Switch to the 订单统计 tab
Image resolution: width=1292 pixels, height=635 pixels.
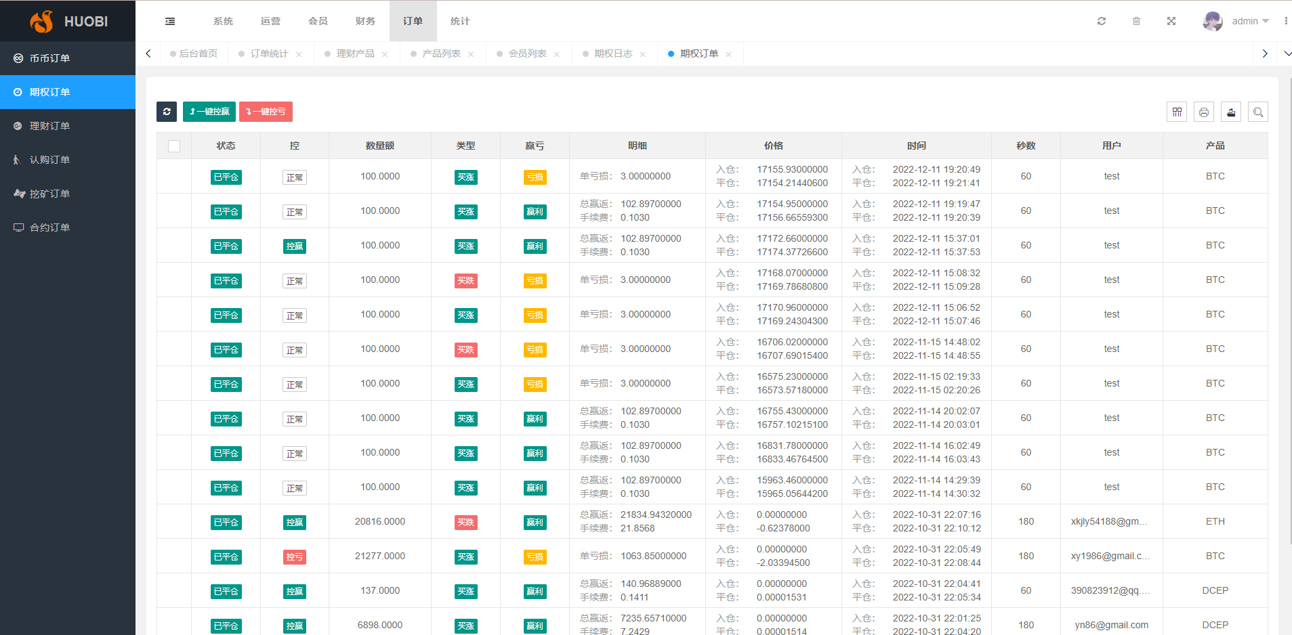[x=270, y=53]
